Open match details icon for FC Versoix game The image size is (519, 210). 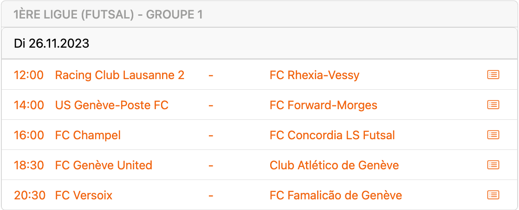click(x=493, y=195)
